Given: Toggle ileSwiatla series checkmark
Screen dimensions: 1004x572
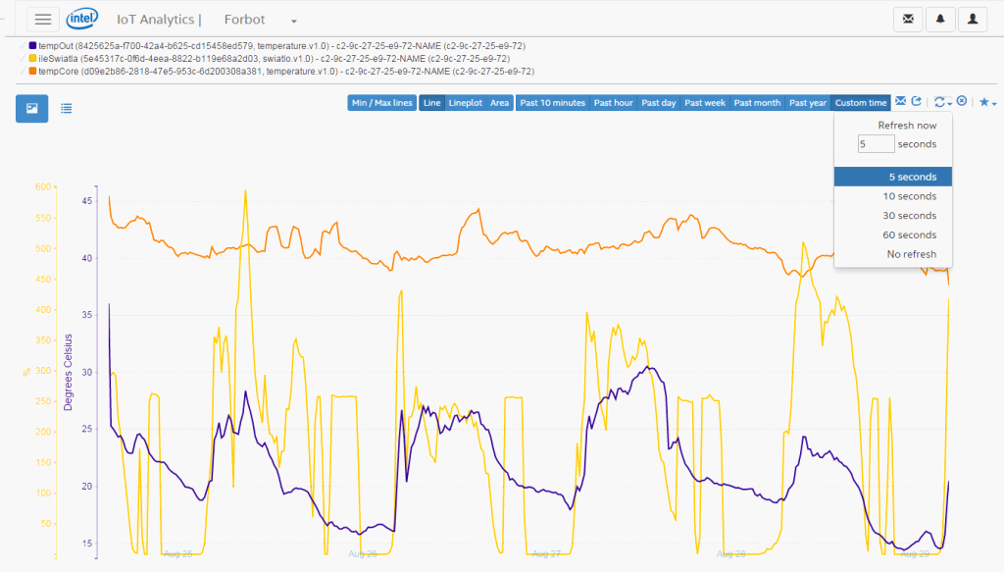Looking at the screenshot, I should (23, 58).
